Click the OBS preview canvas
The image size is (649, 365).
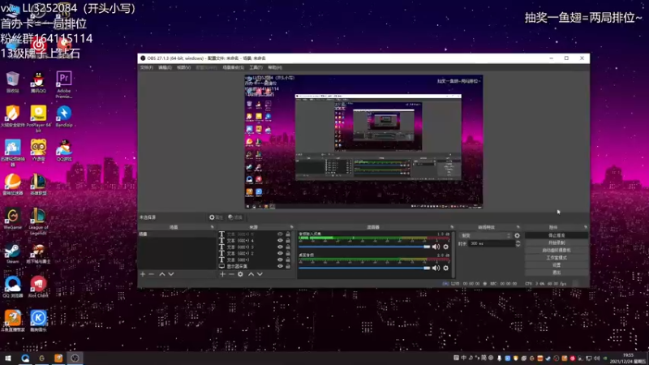pos(363,141)
